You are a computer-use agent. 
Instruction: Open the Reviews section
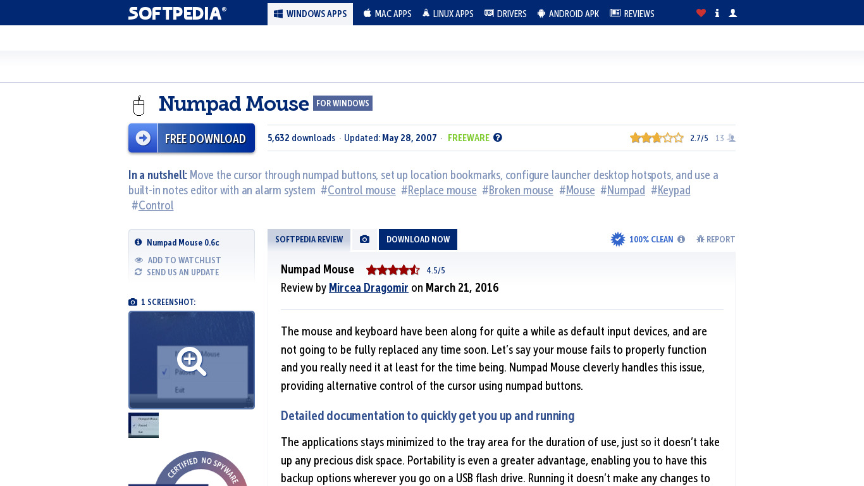(632, 14)
